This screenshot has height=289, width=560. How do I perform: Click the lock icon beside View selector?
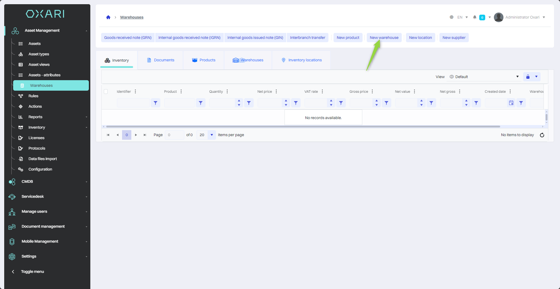click(x=528, y=77)
